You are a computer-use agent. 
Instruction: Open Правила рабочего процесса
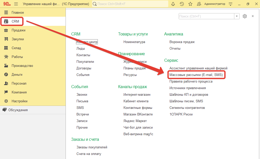coord(191,81)
